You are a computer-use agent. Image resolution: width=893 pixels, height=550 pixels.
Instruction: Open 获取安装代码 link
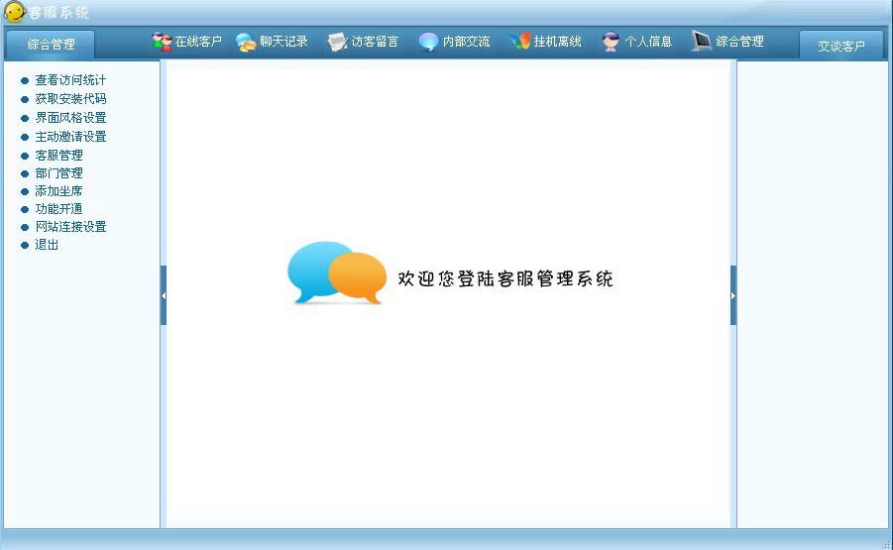tap(70, 99)
